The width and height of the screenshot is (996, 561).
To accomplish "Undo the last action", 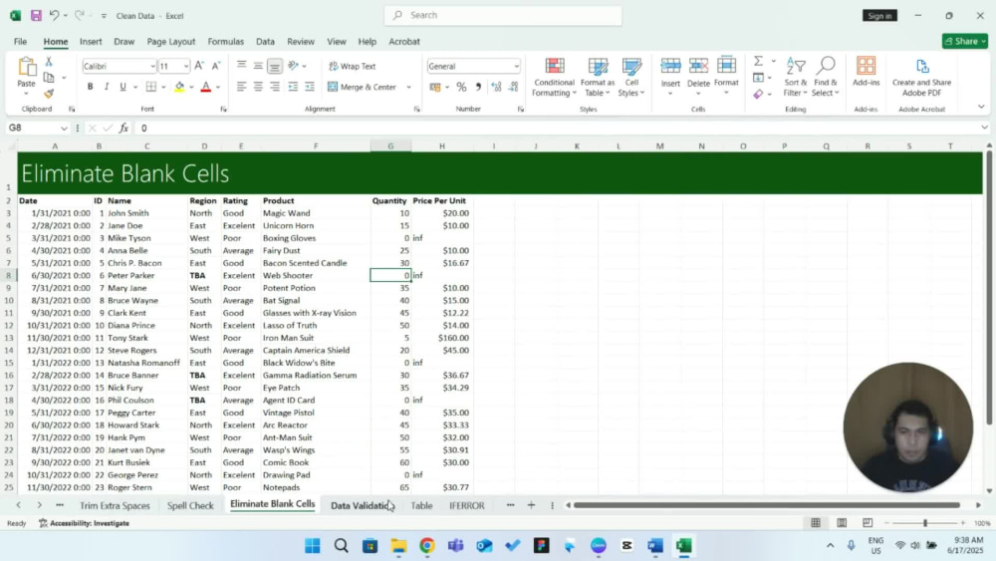I will 54,15.
